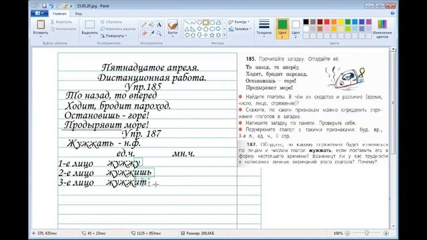Screen dimensions: 427x240
Task: Click Save icon in quick access toolbar
Action: 44,6
